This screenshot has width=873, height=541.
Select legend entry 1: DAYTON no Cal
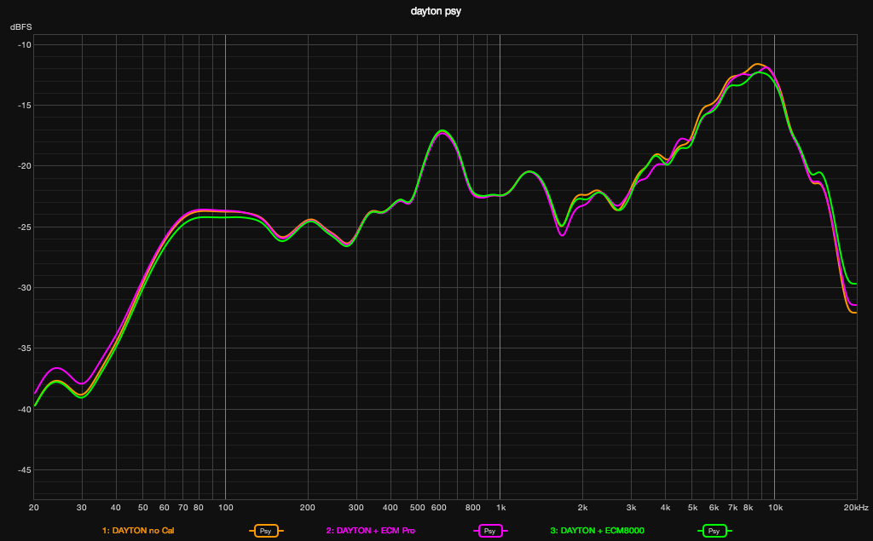138,531
